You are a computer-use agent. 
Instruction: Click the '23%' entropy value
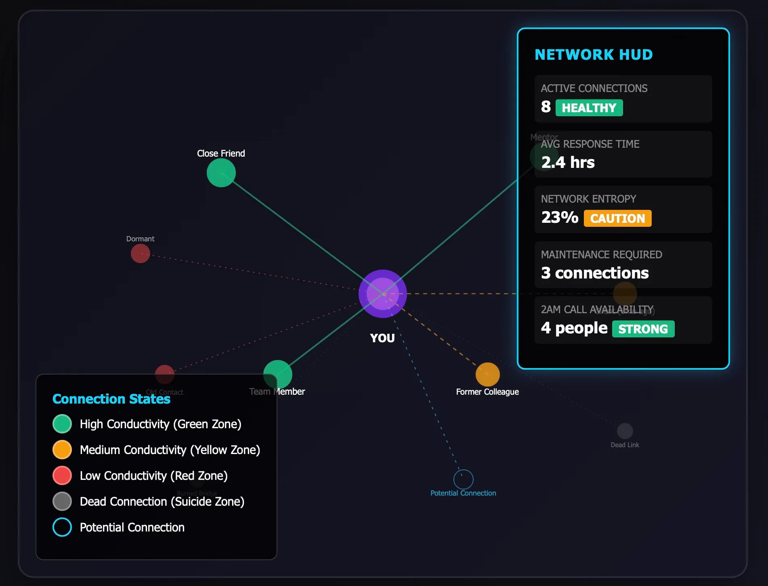[560, 217]
